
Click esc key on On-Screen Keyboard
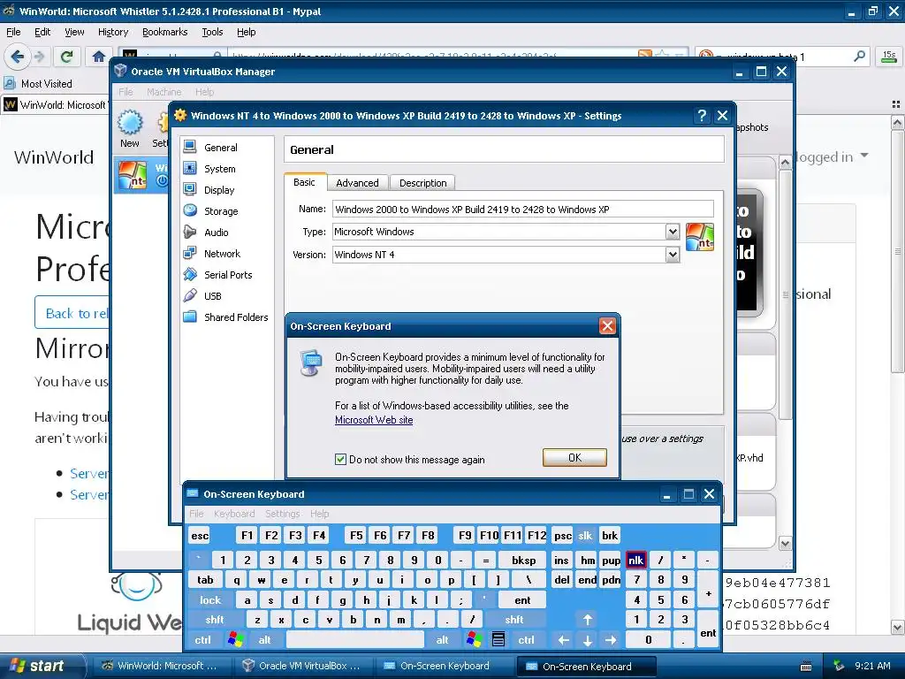click(x=200, y=535)
